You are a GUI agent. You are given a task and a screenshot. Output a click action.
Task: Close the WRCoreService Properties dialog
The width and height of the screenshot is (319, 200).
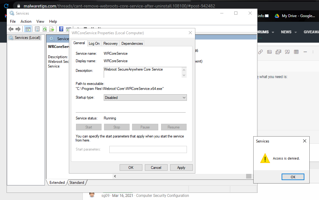click(190, 33)
